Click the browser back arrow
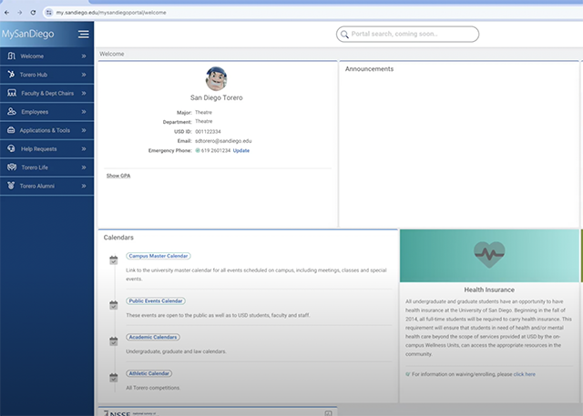This screenshot has width=583, height=416. point(6,13)
